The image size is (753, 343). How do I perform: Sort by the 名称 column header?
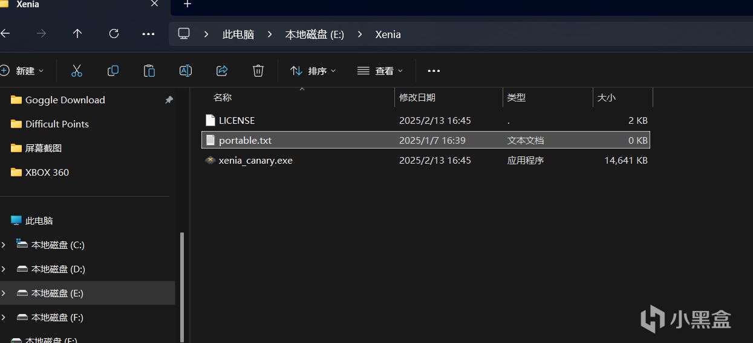coord(223,97)
